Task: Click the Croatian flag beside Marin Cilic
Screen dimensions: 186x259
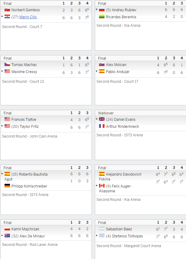Action: coord(7,16)
